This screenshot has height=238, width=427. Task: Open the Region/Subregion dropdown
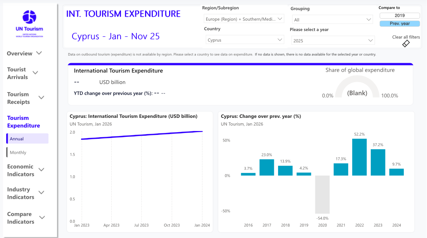click(244, 19)
